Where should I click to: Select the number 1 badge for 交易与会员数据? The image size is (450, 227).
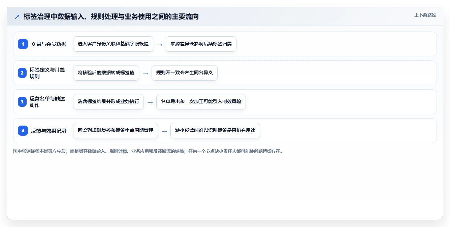click(23, 44)
